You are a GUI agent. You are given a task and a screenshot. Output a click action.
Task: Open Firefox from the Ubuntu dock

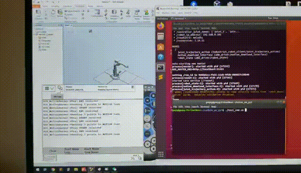[x=160, y=26]
